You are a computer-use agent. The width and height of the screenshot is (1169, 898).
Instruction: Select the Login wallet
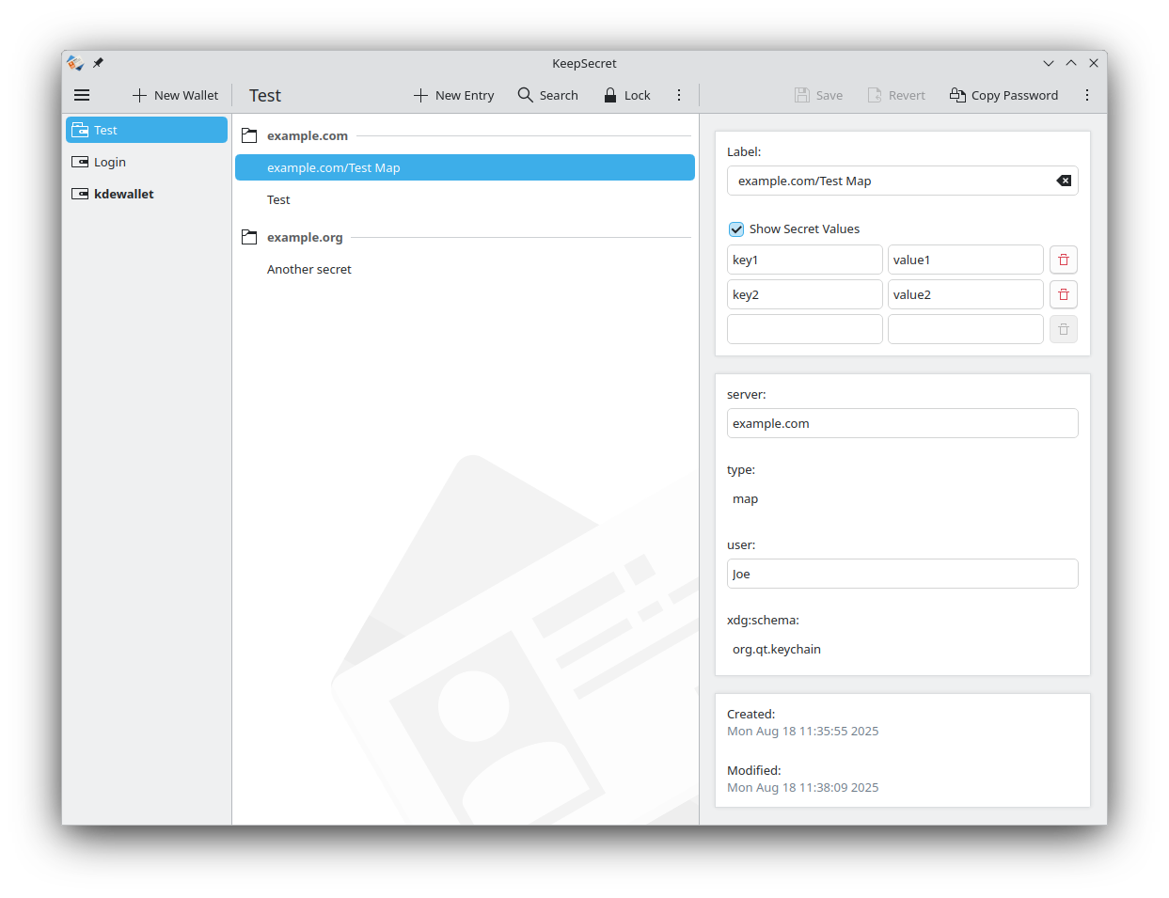[110, 162]
